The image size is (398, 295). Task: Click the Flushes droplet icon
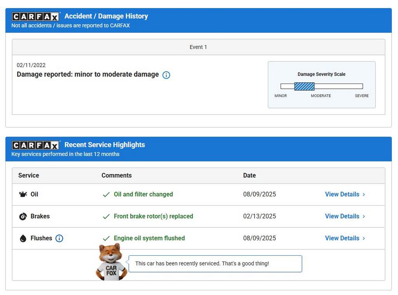[x=23, y=239]
